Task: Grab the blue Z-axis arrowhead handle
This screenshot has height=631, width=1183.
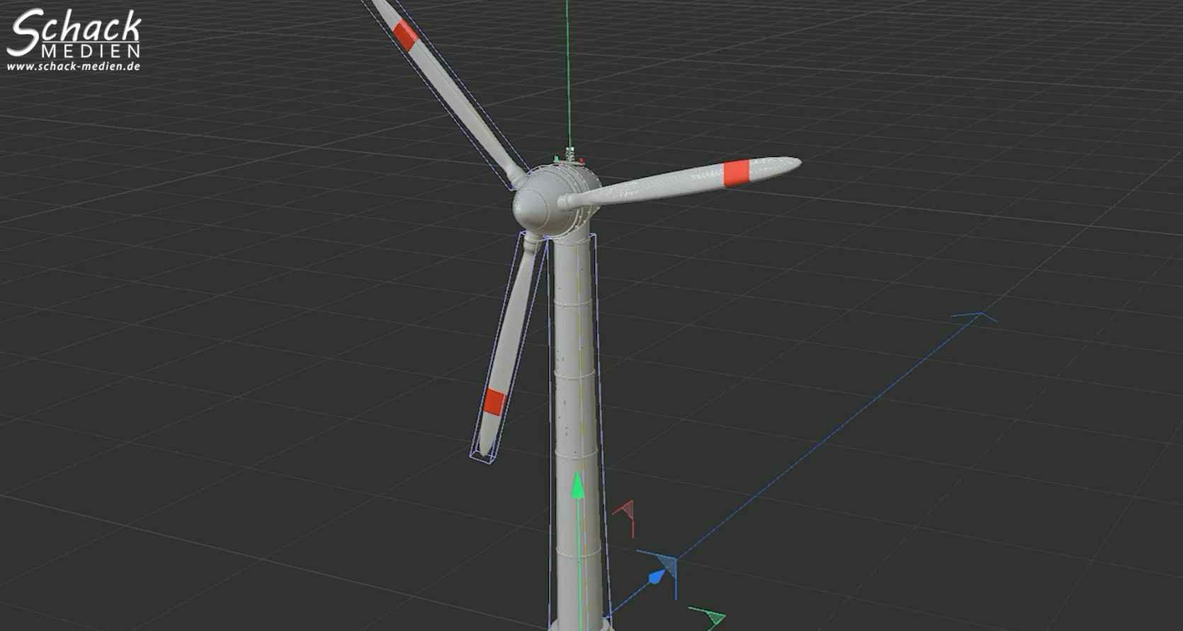Action: [657, 577]
